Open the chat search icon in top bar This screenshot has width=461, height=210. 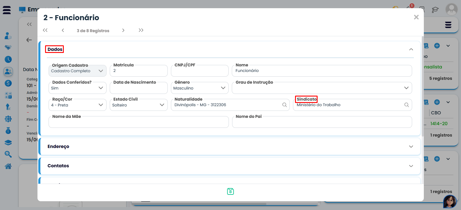[x=422, y=9]
